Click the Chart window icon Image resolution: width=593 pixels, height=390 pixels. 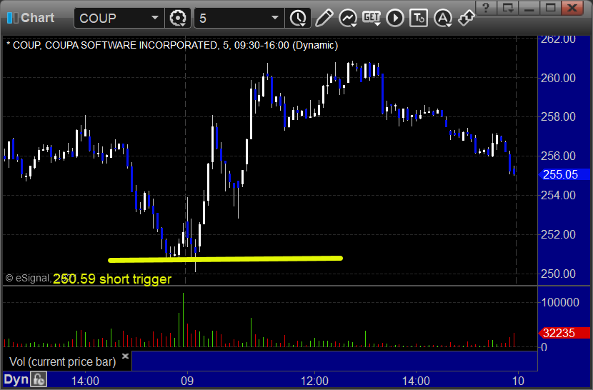point(12,18)
